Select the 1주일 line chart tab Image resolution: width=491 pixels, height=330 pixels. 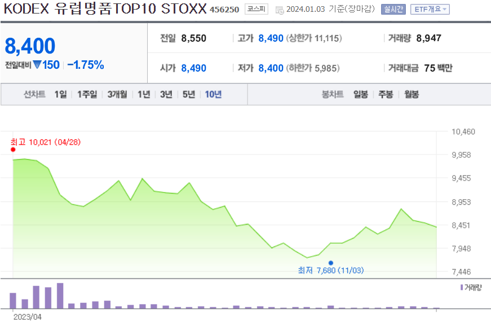click(87, 94)
